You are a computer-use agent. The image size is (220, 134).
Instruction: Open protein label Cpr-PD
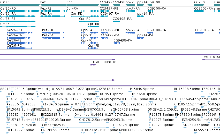tap(87, 35)
